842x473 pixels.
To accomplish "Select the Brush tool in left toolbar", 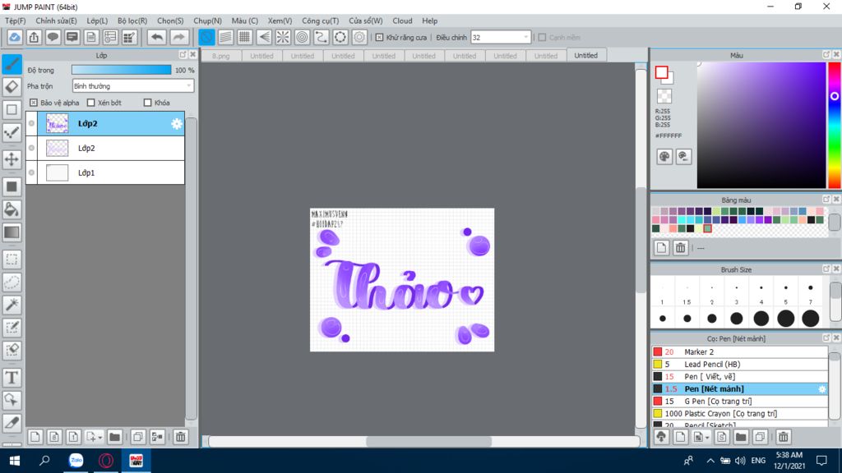I will (x=12, y=64).
